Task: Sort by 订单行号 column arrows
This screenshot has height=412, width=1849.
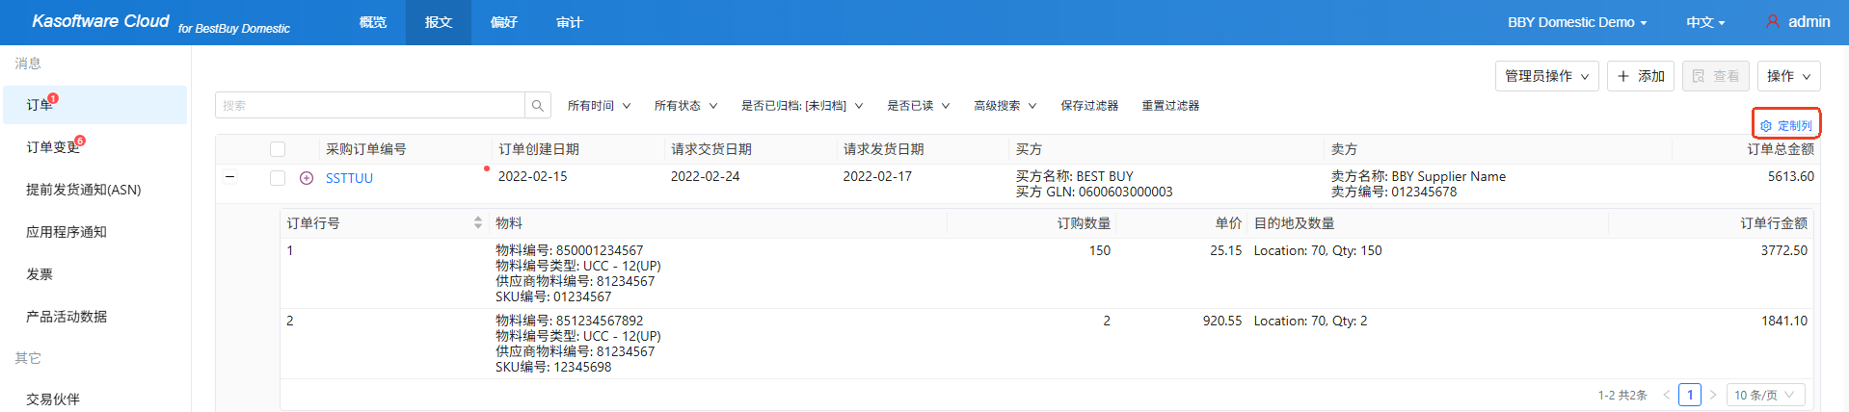Action: [477, 223]
